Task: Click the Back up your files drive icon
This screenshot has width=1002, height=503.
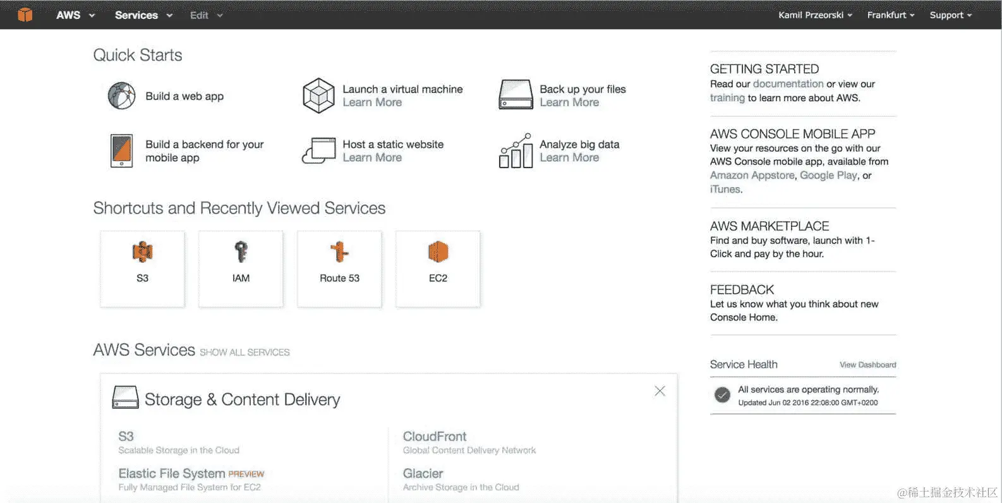Action: [516, 94]
